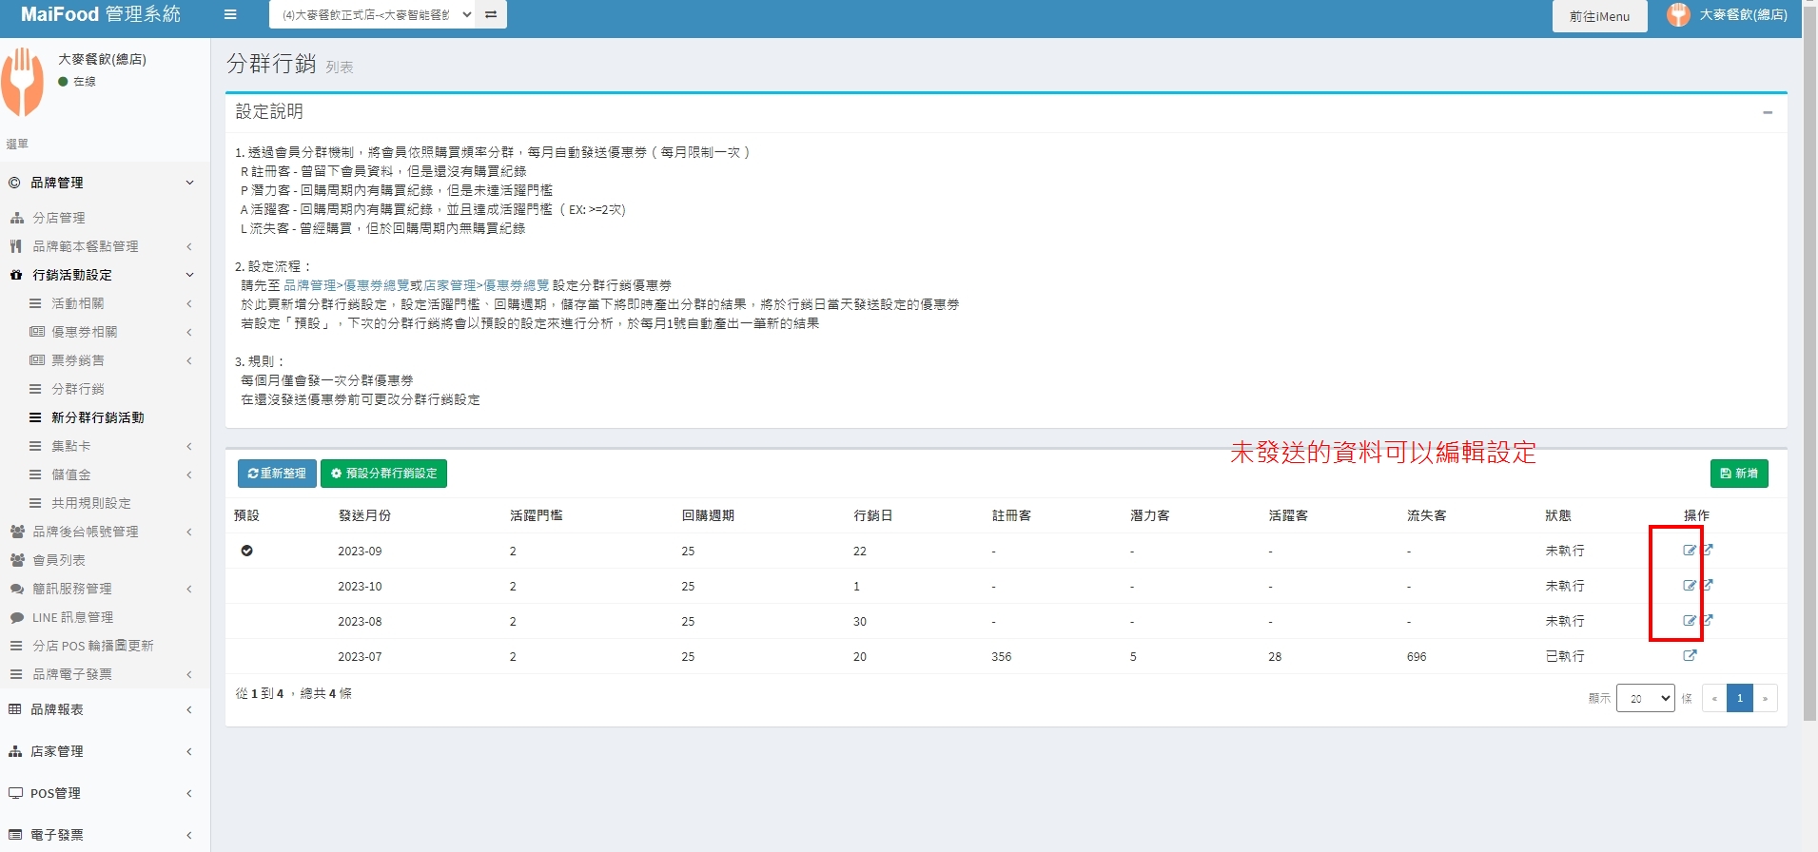Click the edit icon for 2023-08 row
1818x852 pixels.
(x=1689, y=621)
